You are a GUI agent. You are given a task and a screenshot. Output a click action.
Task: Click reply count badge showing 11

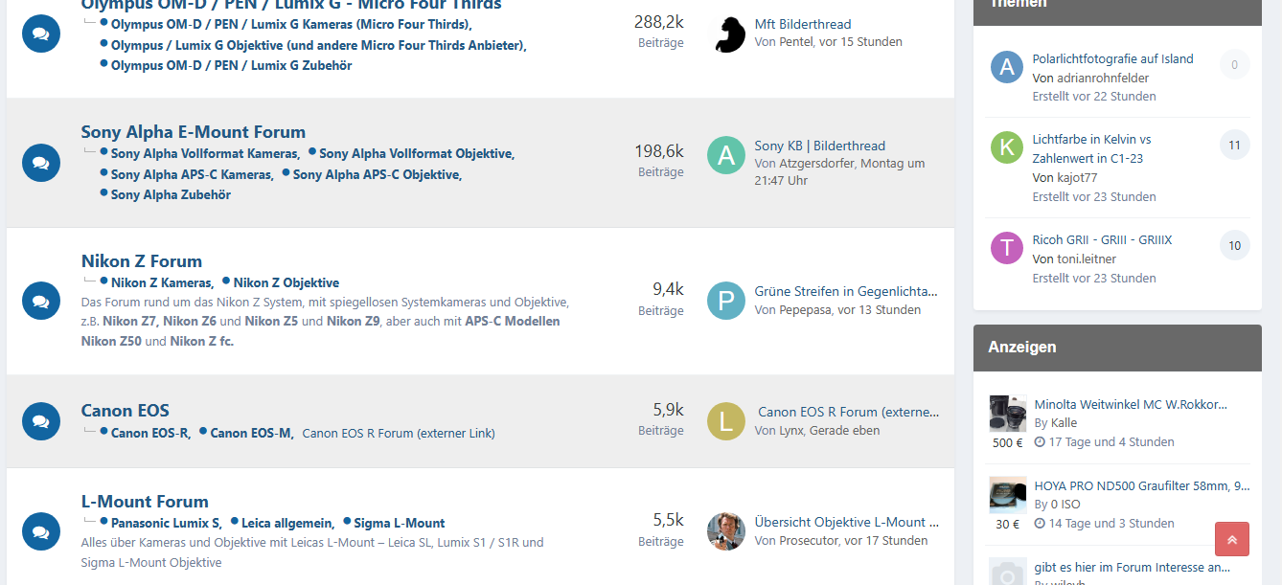[1233, 146]
